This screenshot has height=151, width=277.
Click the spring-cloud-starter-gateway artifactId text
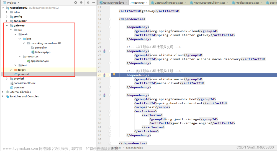pyautogui.click(x=184, y=35)
